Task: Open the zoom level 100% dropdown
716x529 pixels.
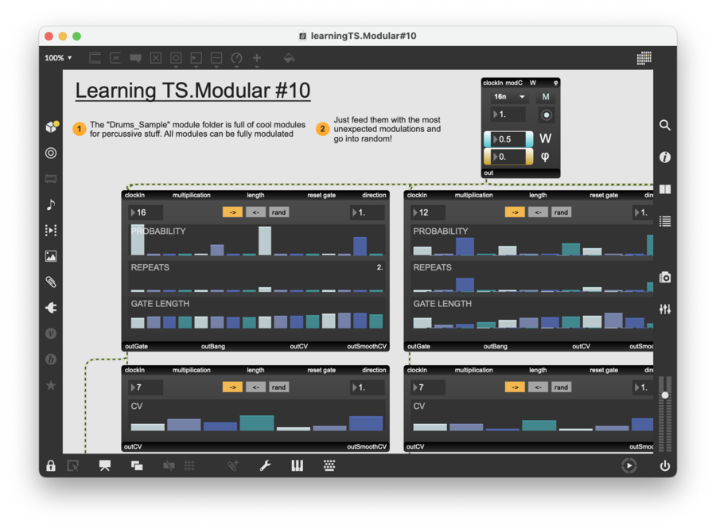Action: tap(58, 58)
